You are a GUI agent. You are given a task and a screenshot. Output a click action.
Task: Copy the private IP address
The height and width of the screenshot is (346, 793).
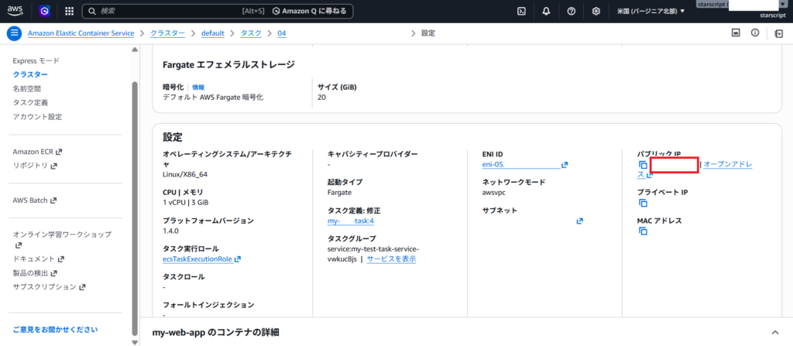[642, 203]
